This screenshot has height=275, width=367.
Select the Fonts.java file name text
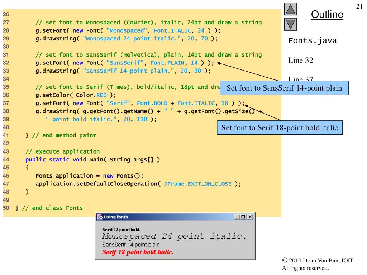(313, 41)
